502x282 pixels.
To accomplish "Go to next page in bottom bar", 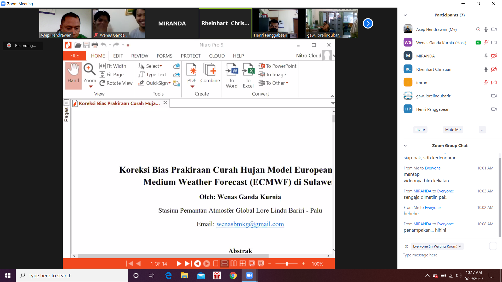I will coord(179,264).
